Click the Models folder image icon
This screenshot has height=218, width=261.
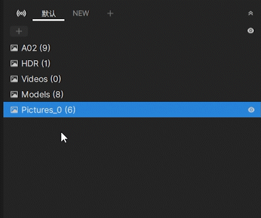pos(14,94)
